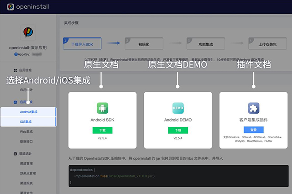This screenshot has height=194, width=292.
Task: Click the AppKey help question icon
Action: [x=16, y=54]
